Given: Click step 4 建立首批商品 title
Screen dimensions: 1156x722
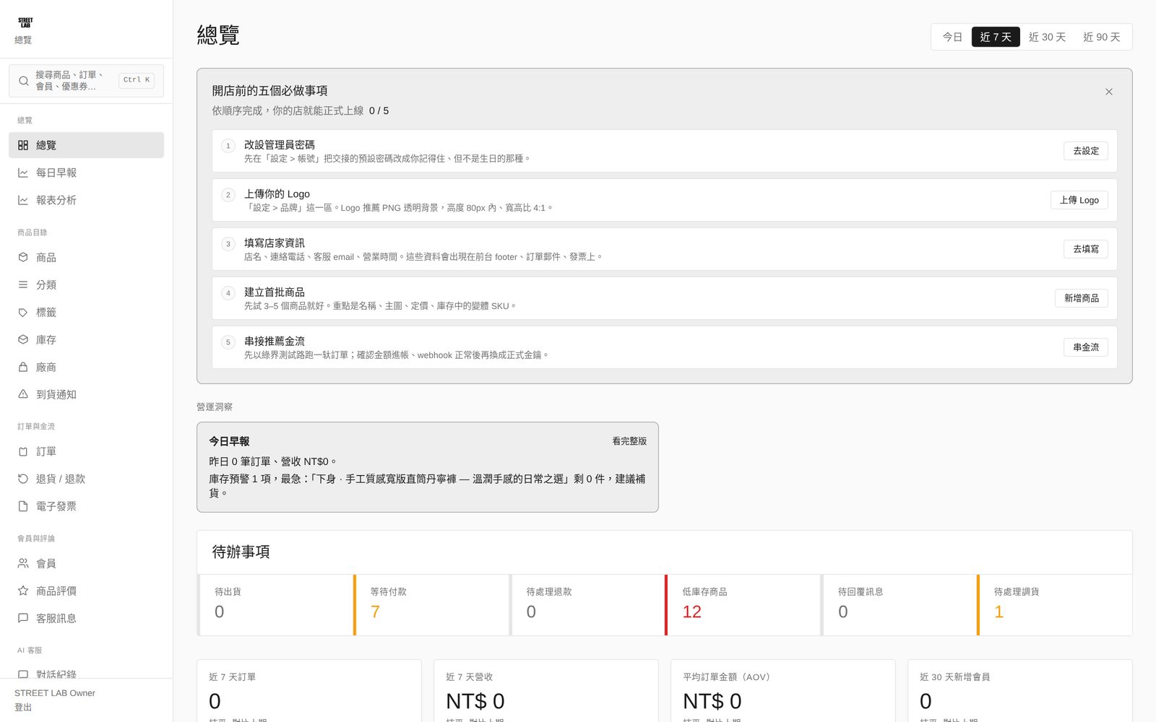Looking at the screenshot, I should pos(275,292).
